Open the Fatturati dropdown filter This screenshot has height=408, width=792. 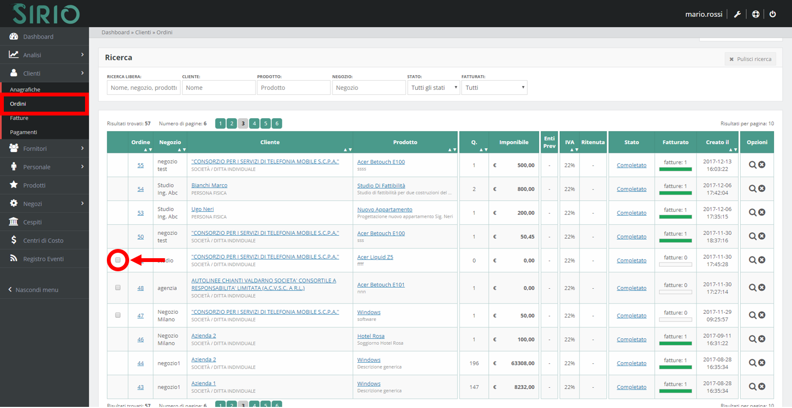(494, 88)
